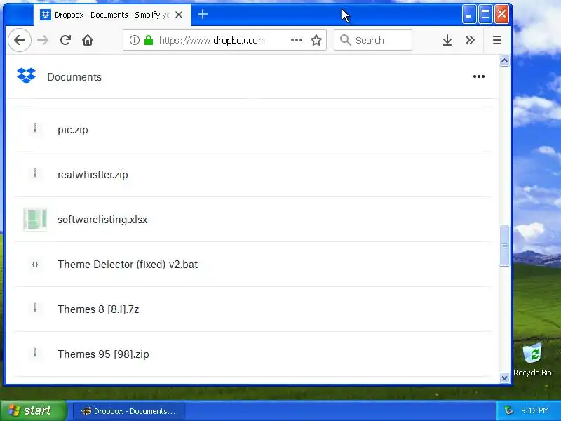
Task: Click the archive icon beside Themes 8 [8.1].7z
Action: [x=34, y=307]
